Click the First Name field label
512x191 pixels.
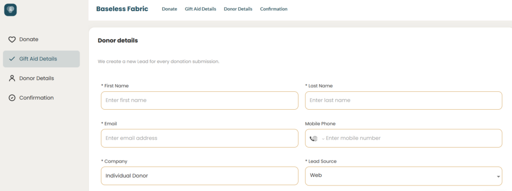tap(115, 86)
